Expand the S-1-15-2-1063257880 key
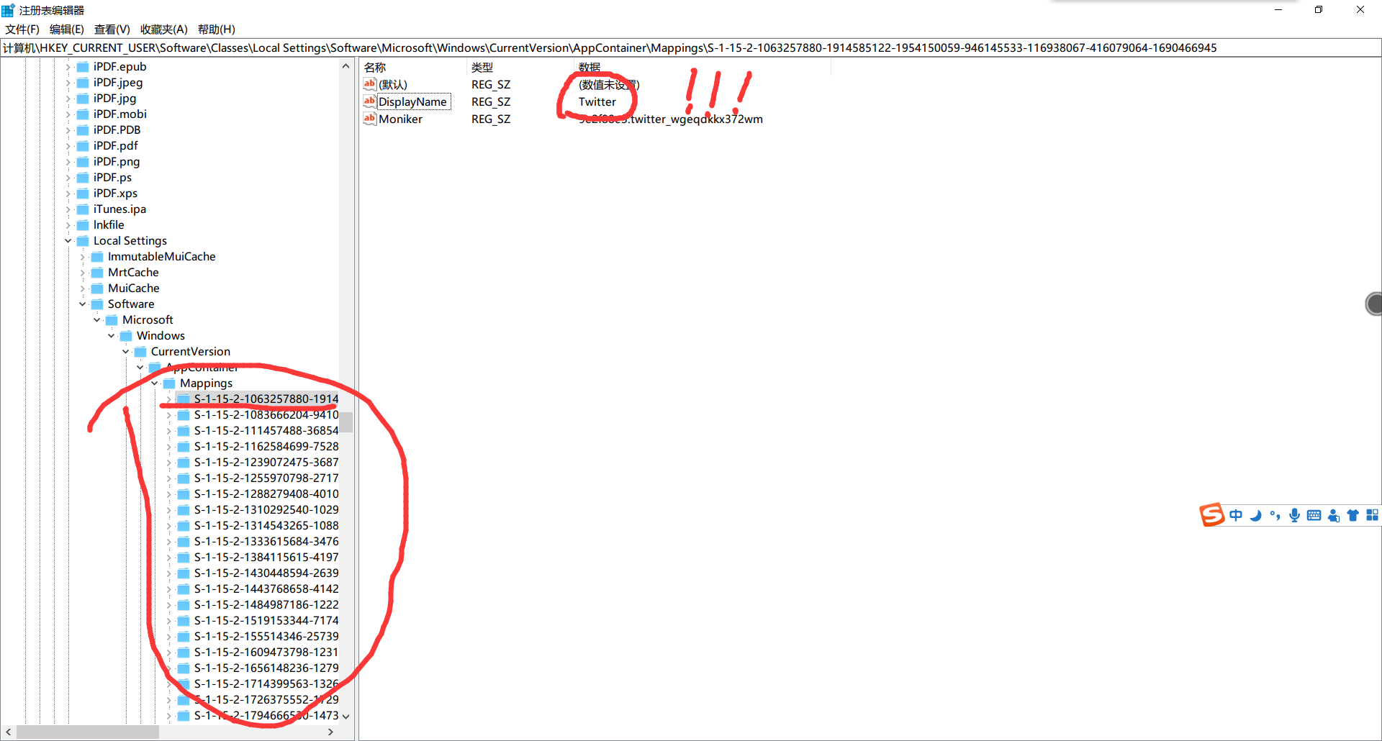Viewport: 1382px width, 741px height. point(169,399)
